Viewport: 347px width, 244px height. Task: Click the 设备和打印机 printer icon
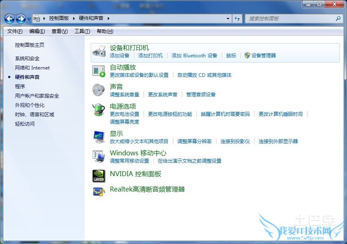pyautogui.click(x=99, y=51)
